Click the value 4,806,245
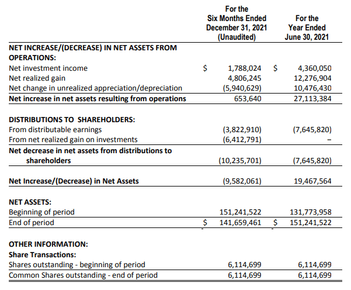351x290 pixels. pyautogui.click(x=245, y=78)
